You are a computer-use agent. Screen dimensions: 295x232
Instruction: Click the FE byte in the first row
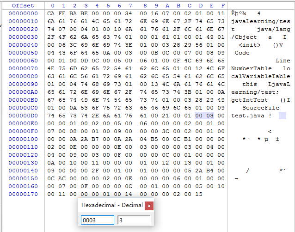62,13
